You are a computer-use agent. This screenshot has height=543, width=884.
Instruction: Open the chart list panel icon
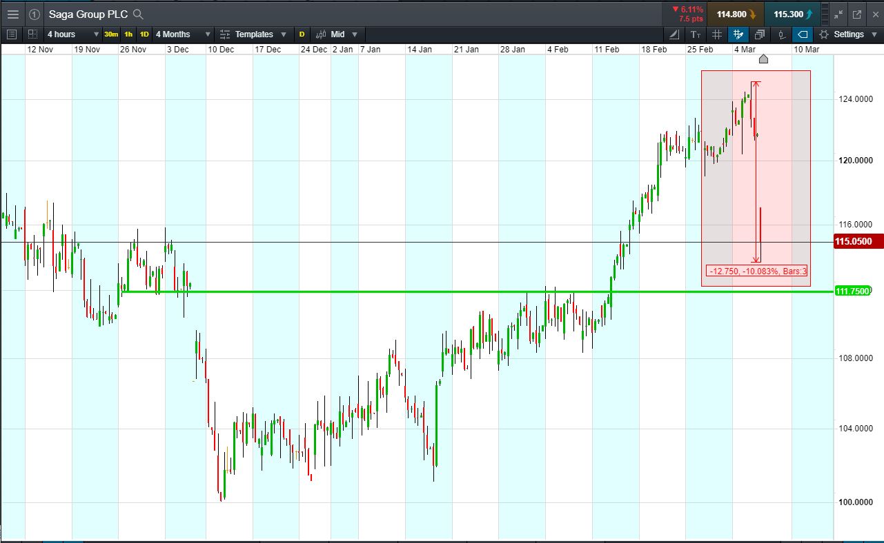click(12, 34)
